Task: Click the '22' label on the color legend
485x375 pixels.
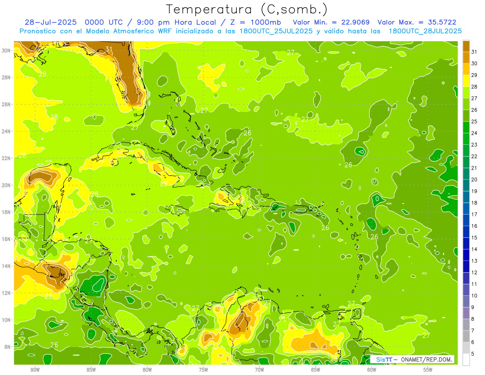Action: click(474, 156)
